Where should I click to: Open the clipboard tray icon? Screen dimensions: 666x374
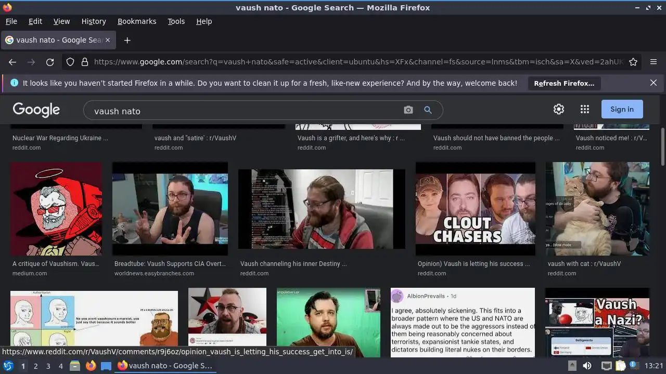point(621,366)
